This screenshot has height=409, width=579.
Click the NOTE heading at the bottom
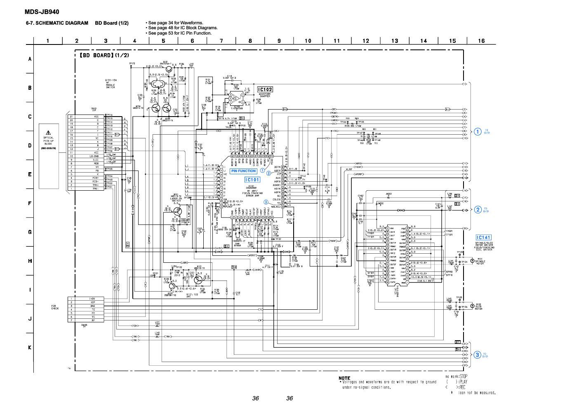click(344, 378)
